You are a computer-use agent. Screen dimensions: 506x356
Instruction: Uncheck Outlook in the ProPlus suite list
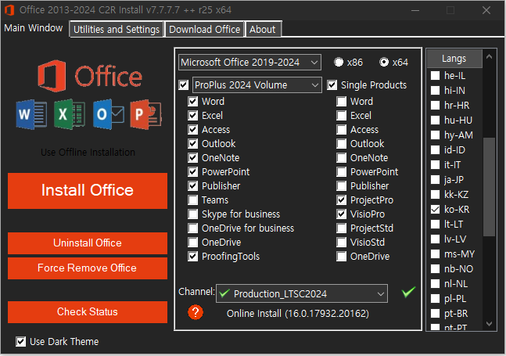193,144
